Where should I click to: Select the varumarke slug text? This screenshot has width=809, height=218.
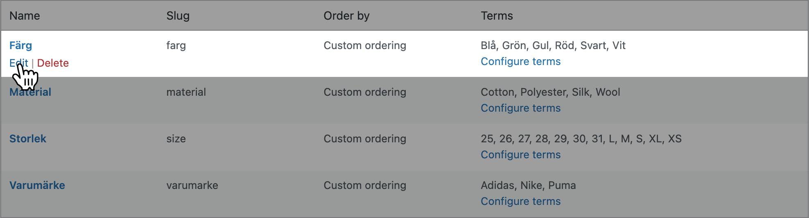tap(192, 185)
